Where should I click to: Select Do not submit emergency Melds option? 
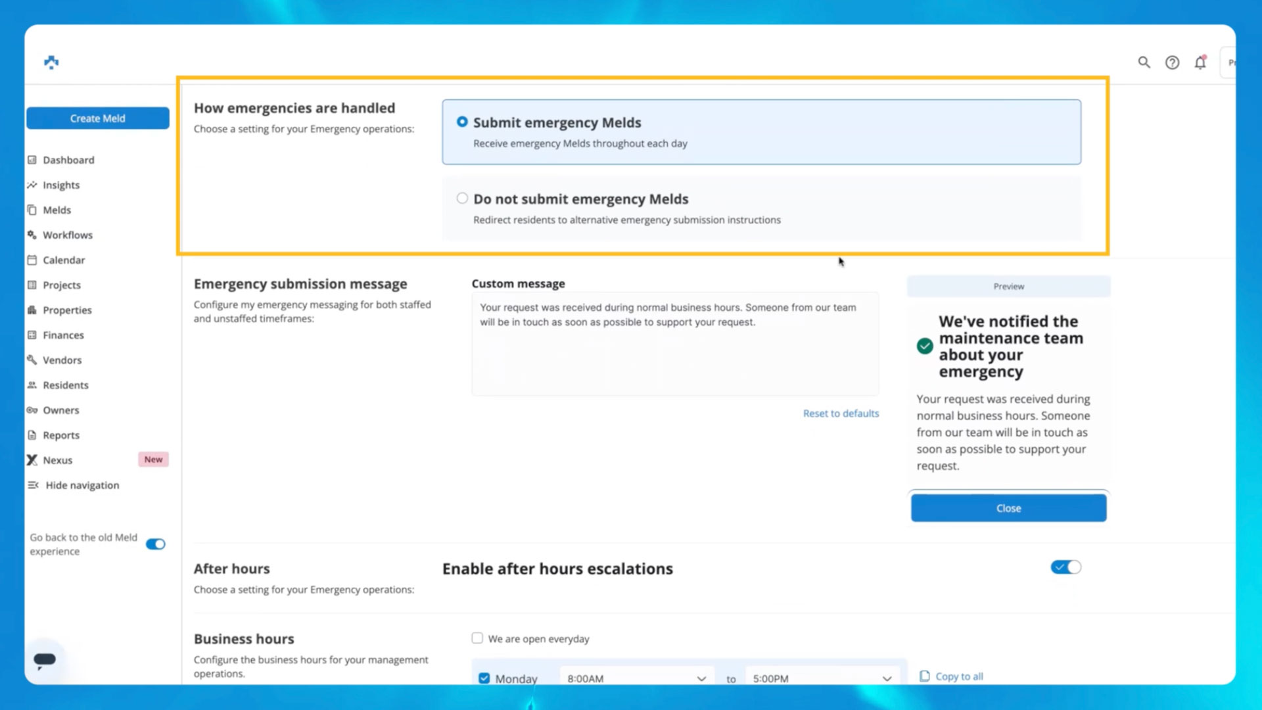[x=462, y=198]
